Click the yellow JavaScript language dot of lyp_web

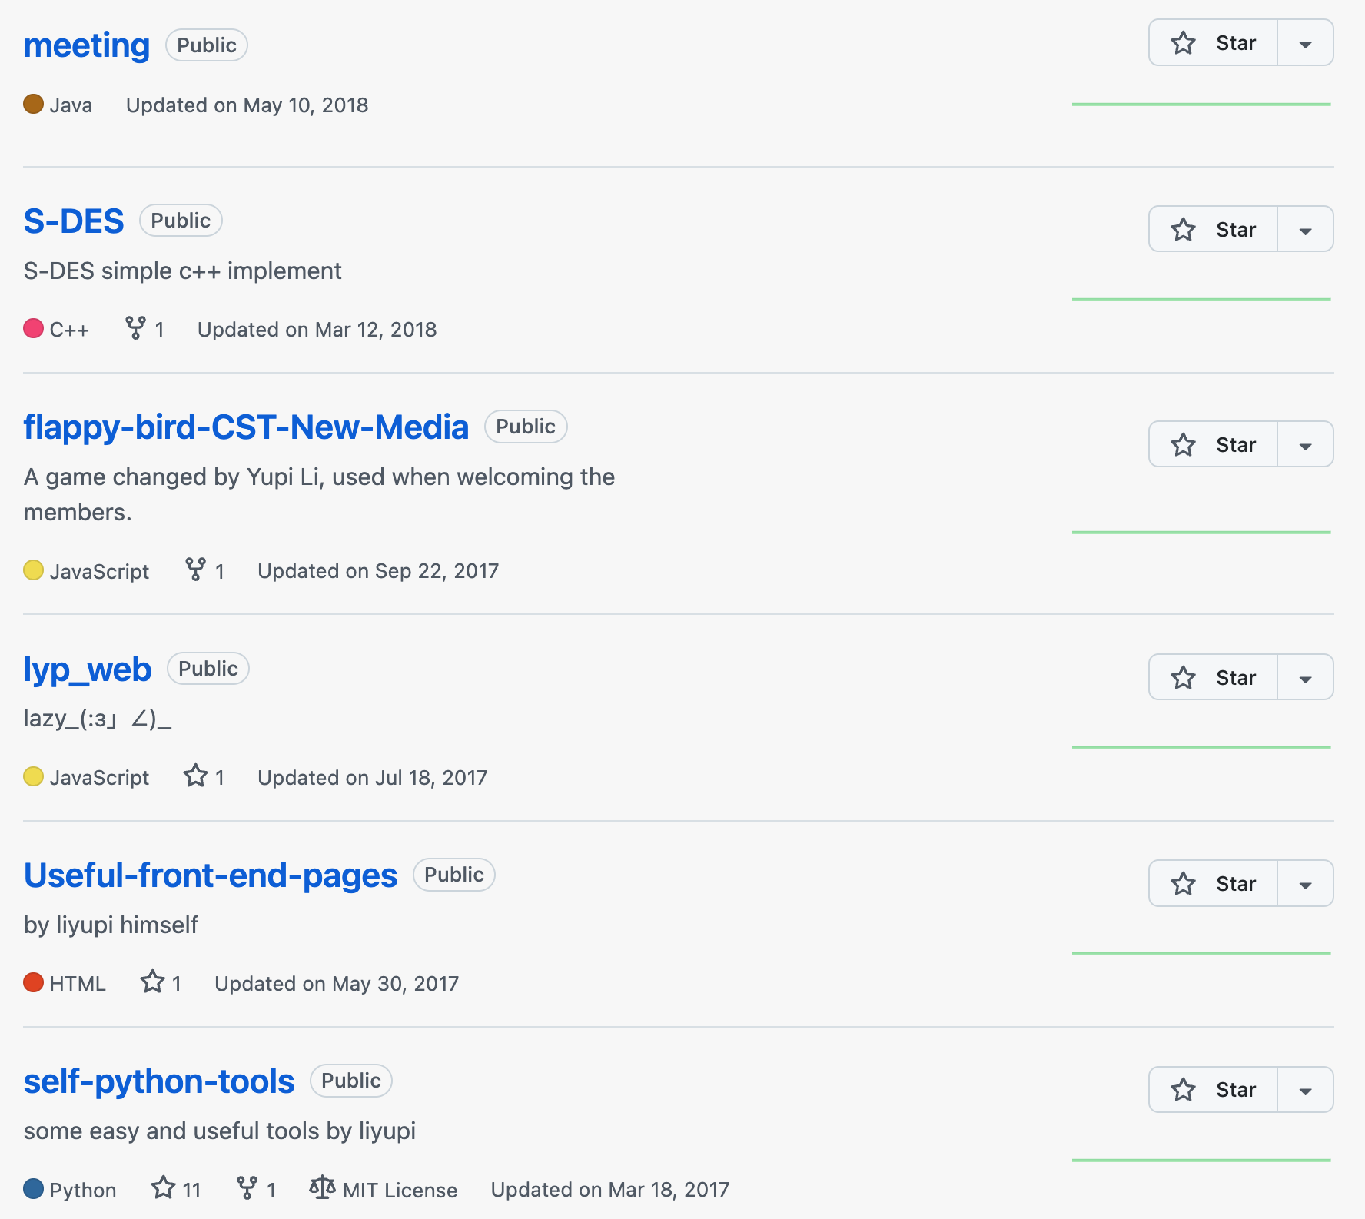point(33,776)
